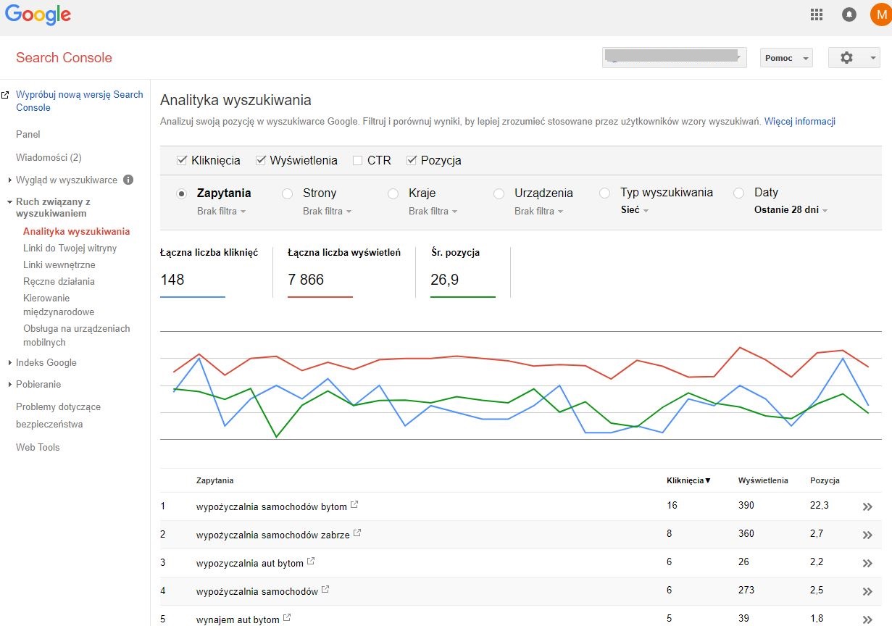Viewport: 892px width, 626px height.
Task: Click Search Console title link
Action: (64, 58)
